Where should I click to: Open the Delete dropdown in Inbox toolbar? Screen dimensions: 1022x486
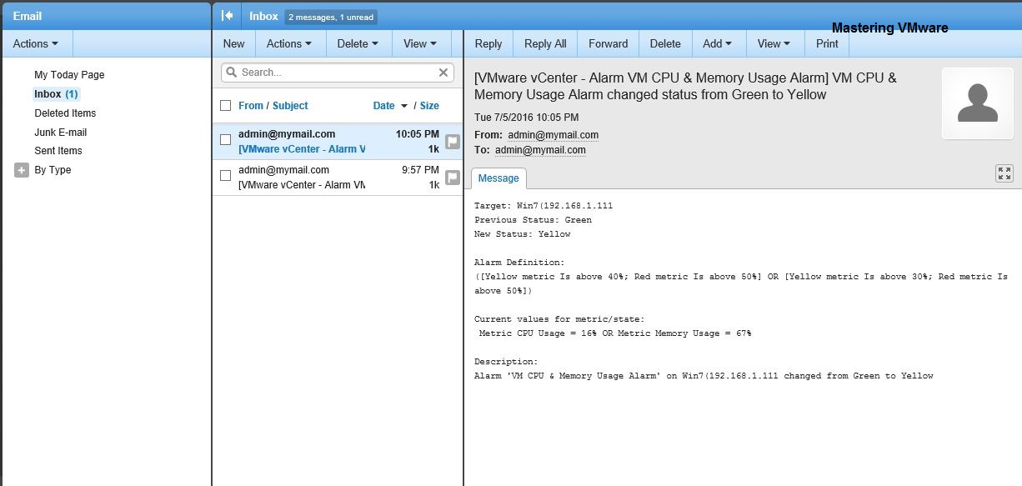[358, 43]
